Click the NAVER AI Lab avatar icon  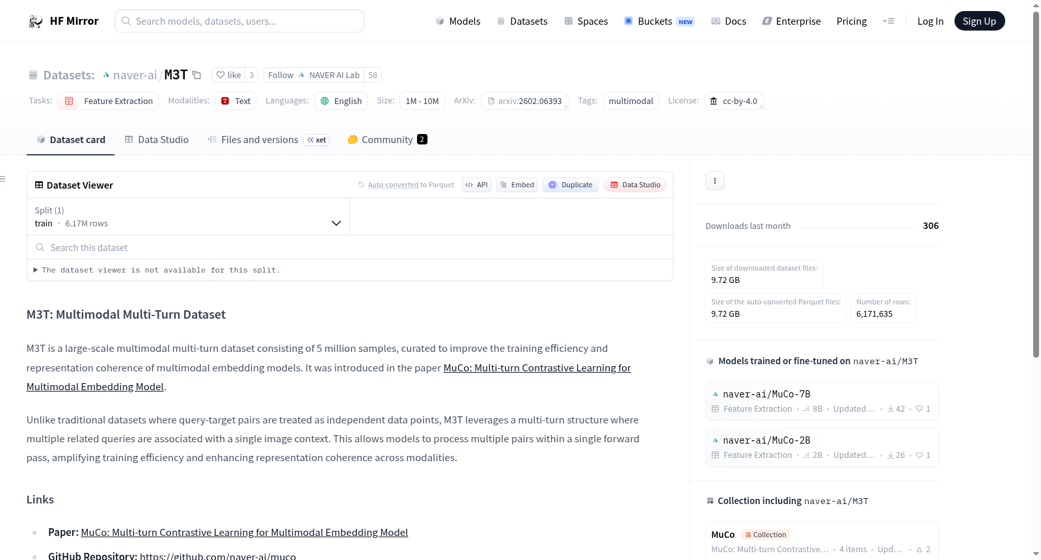pos(302,75)
